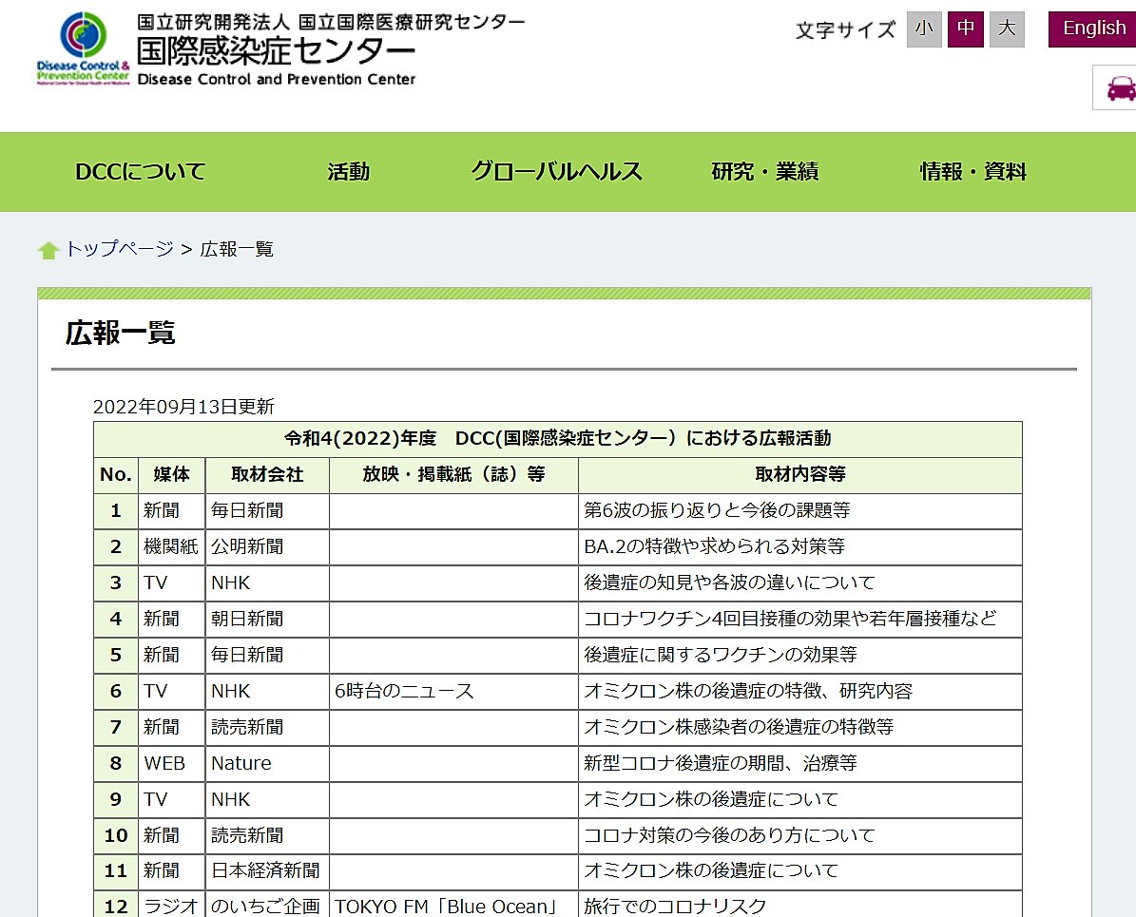This screenshot has height=917, width=1136.
Task: Switch the site to English
Action: pos(1092,29)
